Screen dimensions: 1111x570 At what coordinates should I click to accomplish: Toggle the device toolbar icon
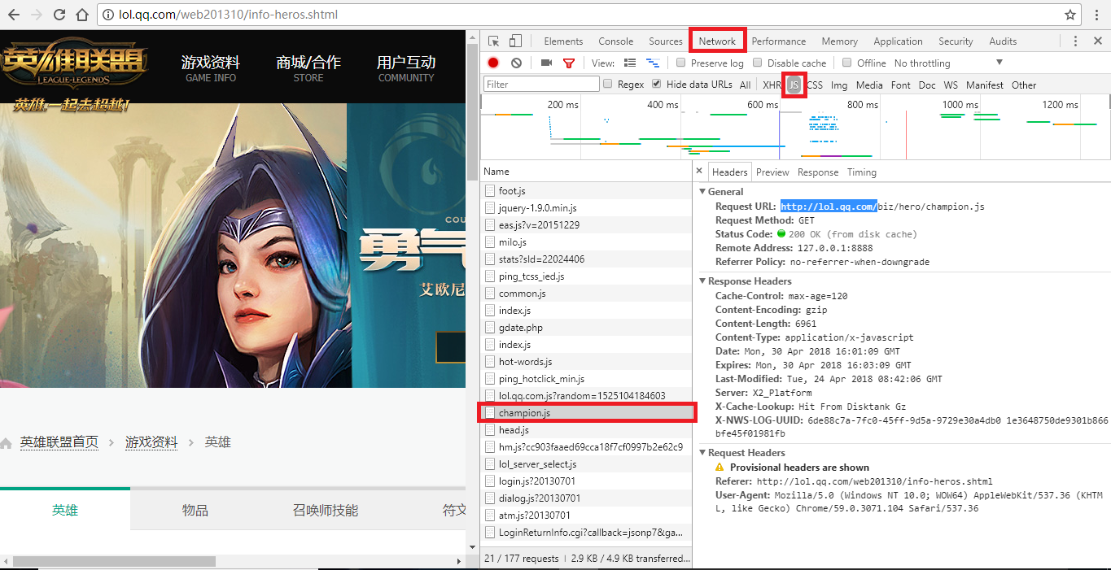pyautogui.click(x=515, y=41)
